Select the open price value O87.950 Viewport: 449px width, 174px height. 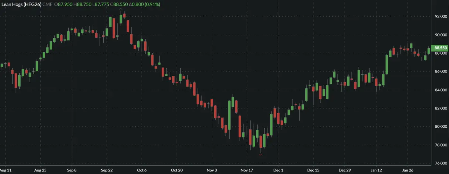pyautogui.click(x=64, y=4)
